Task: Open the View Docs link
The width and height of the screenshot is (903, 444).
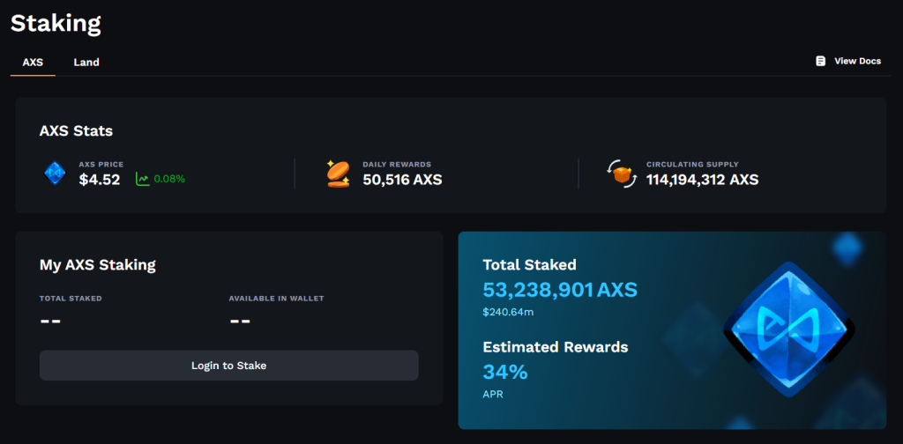Action: [848, 61]
